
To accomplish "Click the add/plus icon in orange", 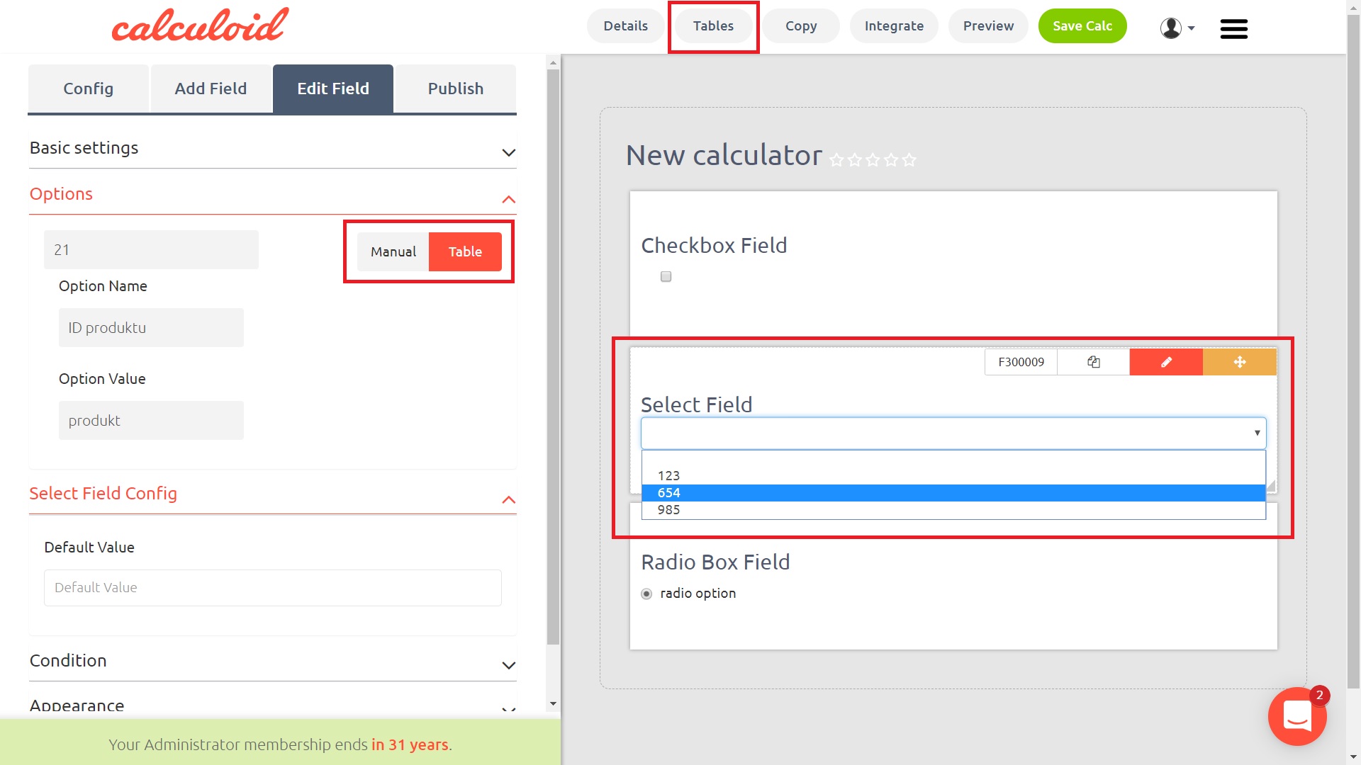I will (x=1240, y=361).
